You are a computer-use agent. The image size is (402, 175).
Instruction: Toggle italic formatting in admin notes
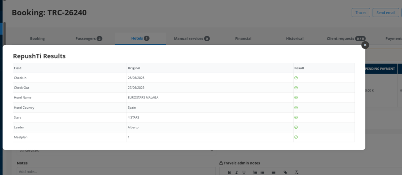pos(236,172)
